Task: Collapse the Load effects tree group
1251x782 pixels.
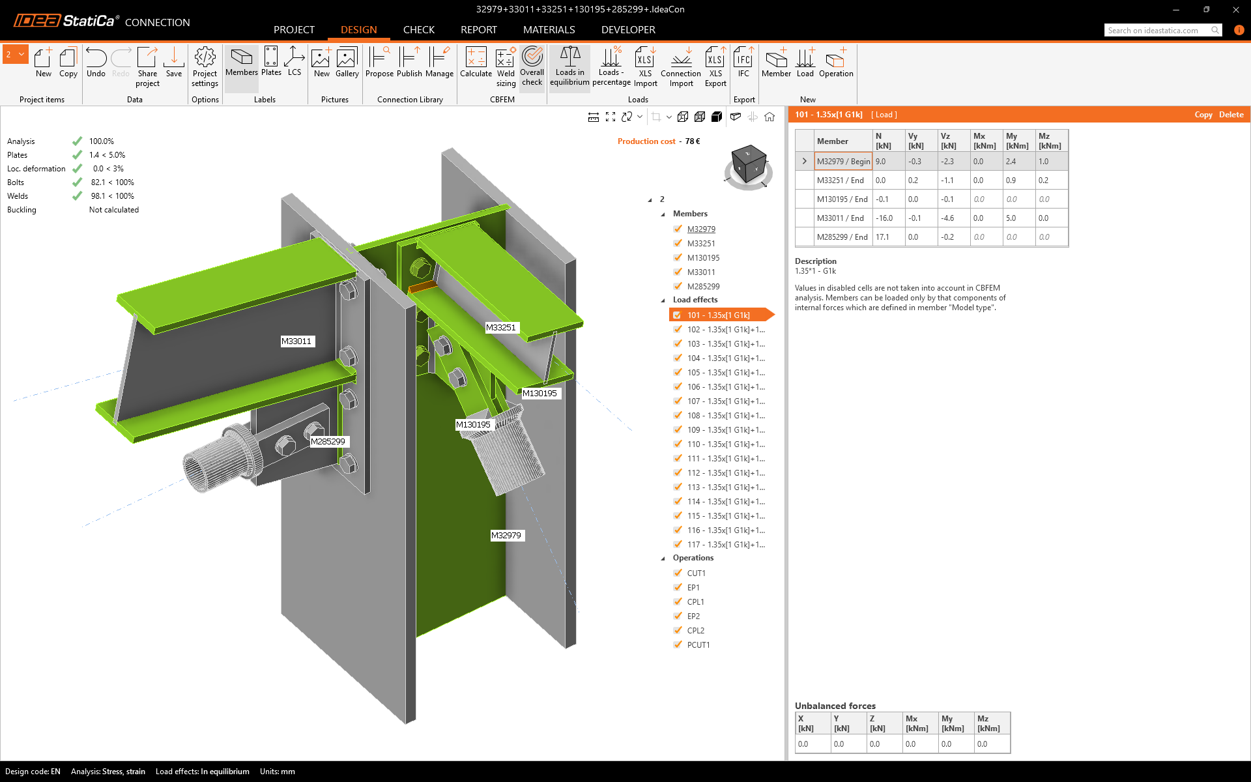Action: (x=663, y=300)
